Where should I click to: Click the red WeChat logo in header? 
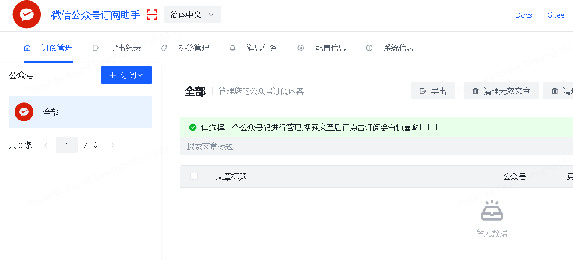[x=27, y=15]
